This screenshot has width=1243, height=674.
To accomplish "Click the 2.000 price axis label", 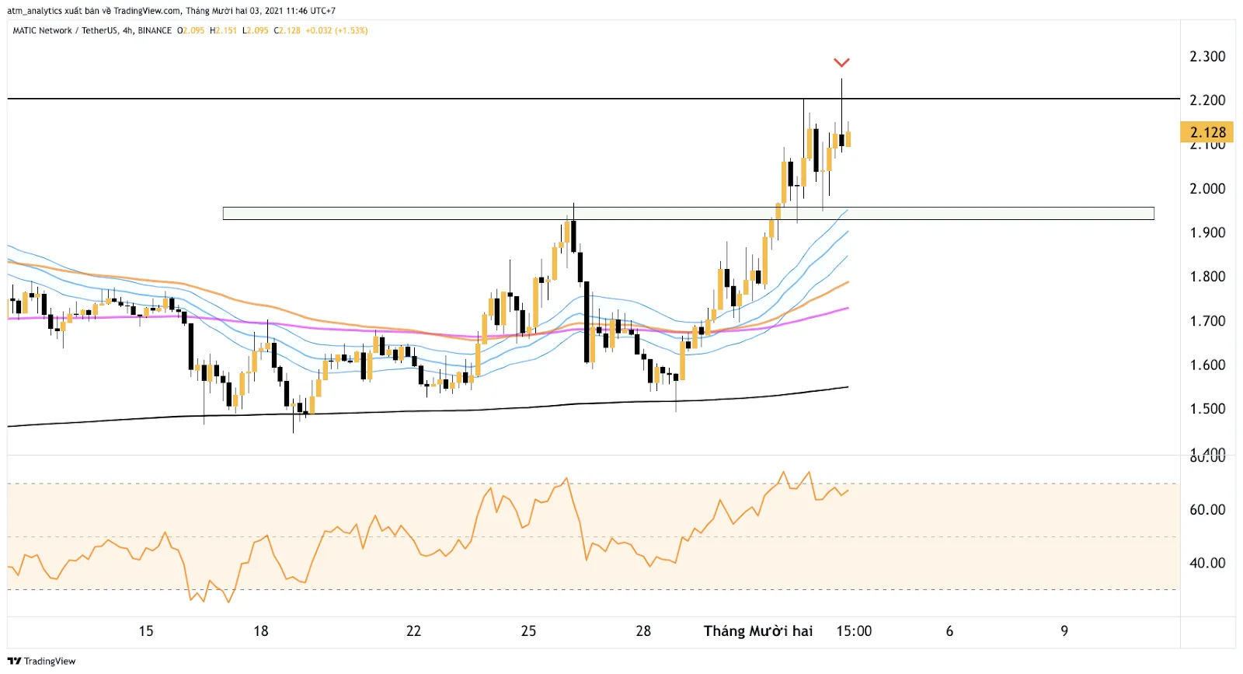I will [1207, 189].
